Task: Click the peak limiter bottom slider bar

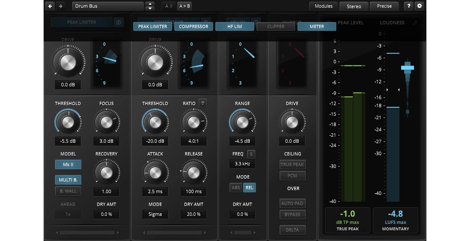Action: click(87, 232)
